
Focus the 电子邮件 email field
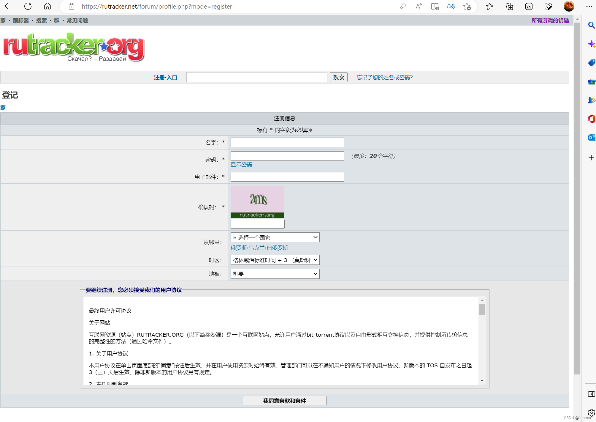[287, 177]
